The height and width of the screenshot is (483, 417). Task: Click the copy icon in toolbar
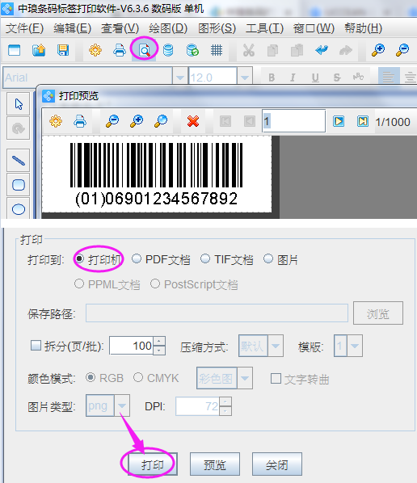coord(273,50)
